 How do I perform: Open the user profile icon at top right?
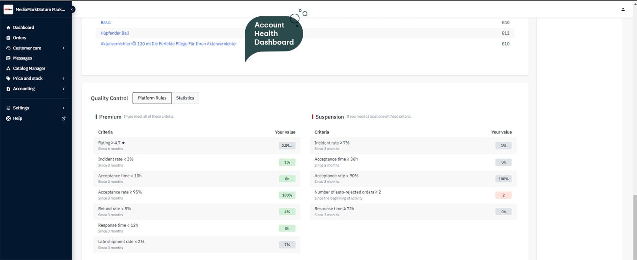click(x=623, y=9)
